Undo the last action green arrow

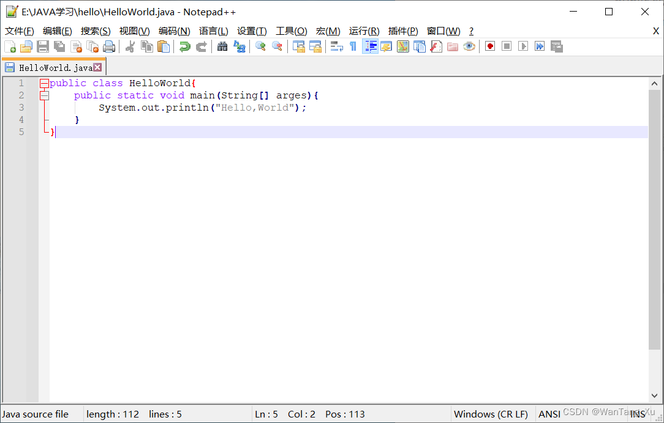point(184,46)
